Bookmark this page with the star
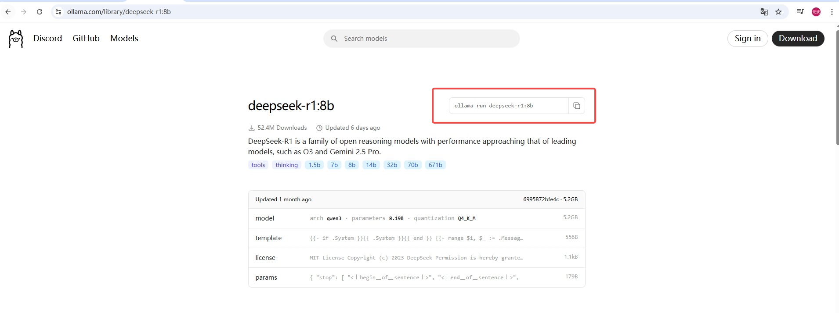This screenshot has height=313, width=839. (x=778, y=12)
